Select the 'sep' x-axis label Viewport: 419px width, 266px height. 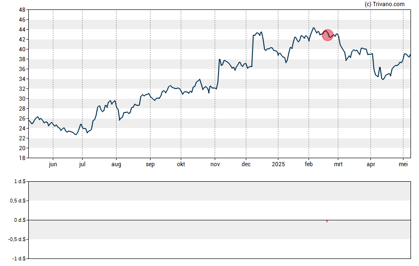click(x=150, y=164)
